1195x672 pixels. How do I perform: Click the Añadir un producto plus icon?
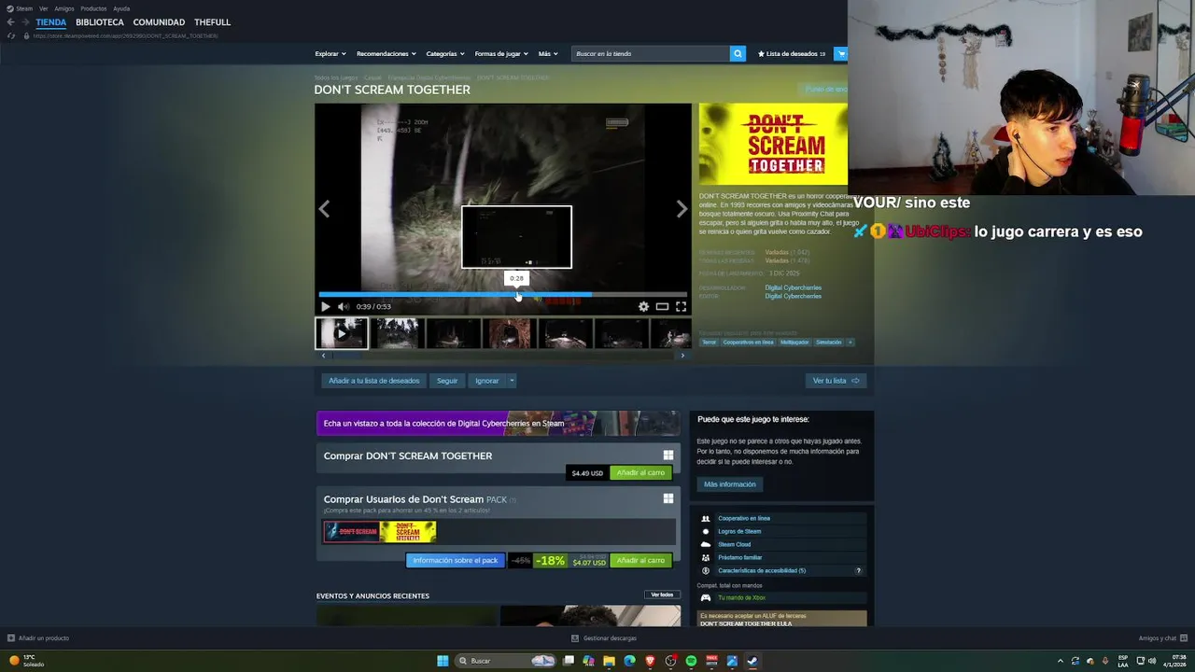[x=10, y=637]
